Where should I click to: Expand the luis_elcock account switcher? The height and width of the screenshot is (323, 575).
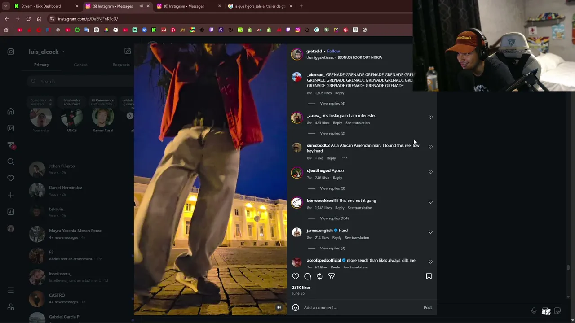coord(63,52)
